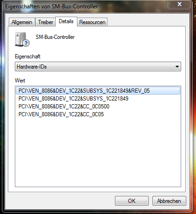The image size is (196, 214).
Task: Close the Eigenschaften dialog window
Action: coord(179,4)
